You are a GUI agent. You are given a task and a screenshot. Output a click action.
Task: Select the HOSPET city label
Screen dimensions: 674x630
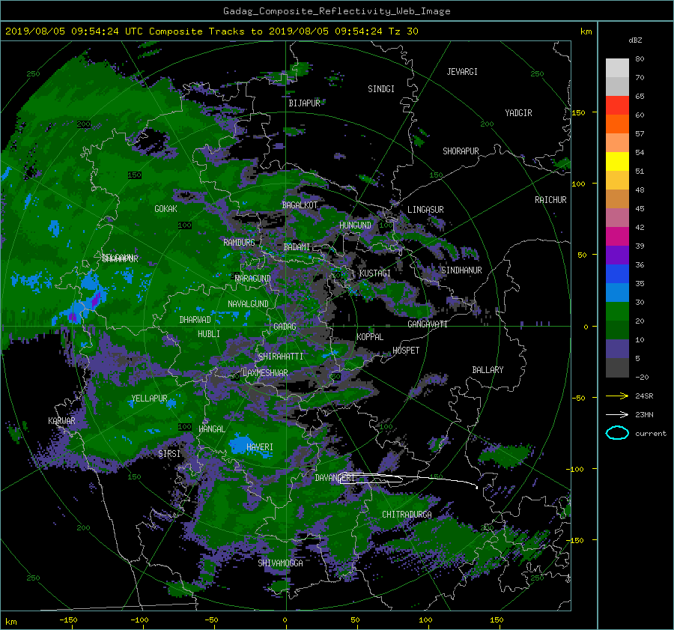coord(406,351)
